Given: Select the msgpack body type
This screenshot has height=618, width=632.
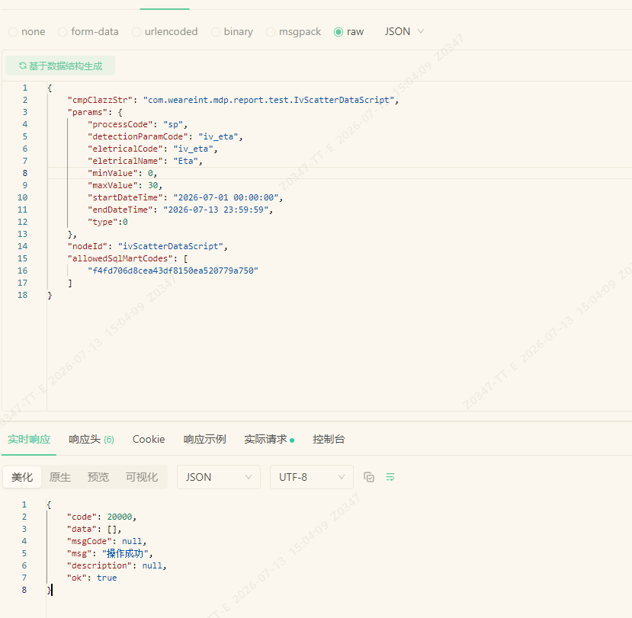Looking at the screenshot, I should point(294,32).
